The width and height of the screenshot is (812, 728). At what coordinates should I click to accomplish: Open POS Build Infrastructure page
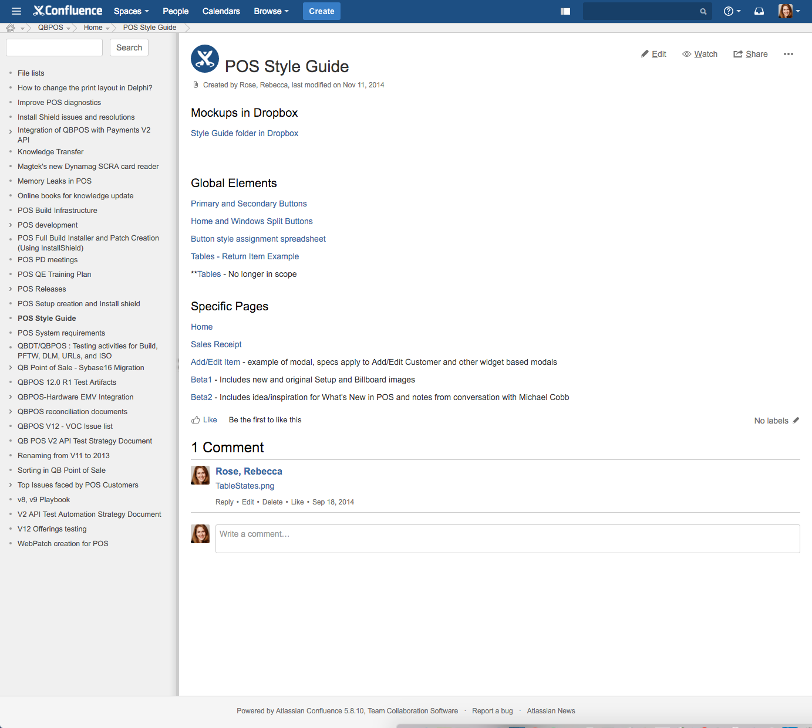pos(58,211)
